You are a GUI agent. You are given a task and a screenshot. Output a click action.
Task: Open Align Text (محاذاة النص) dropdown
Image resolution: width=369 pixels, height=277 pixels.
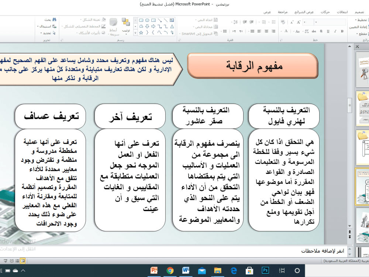pyautogui.click(x=205, y=27)
